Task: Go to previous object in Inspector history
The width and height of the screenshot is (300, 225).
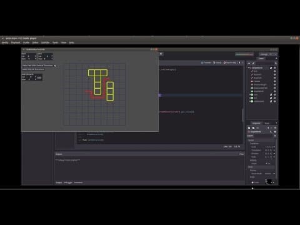Action: point(268,128)
